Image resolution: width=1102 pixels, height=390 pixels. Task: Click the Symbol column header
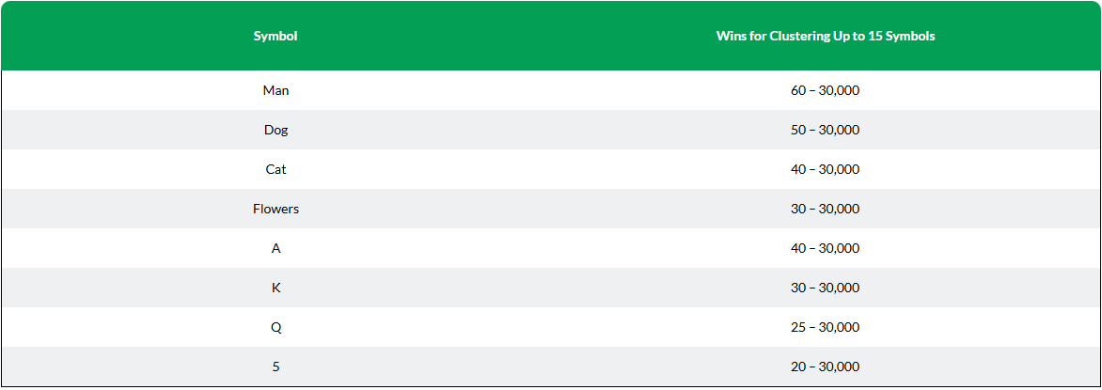tap(275, 36)
